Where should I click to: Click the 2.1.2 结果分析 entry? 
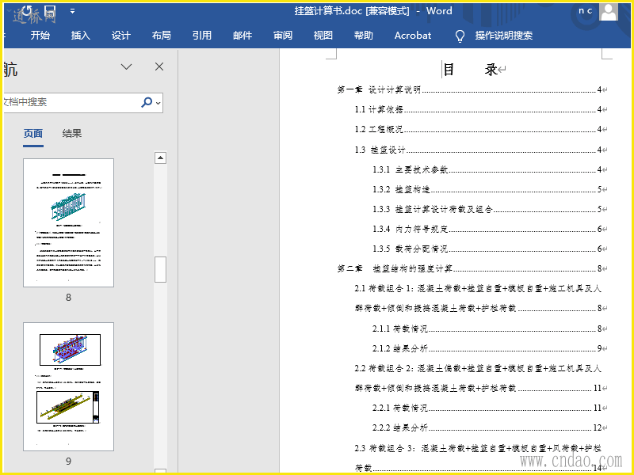[x=487, y=348]
